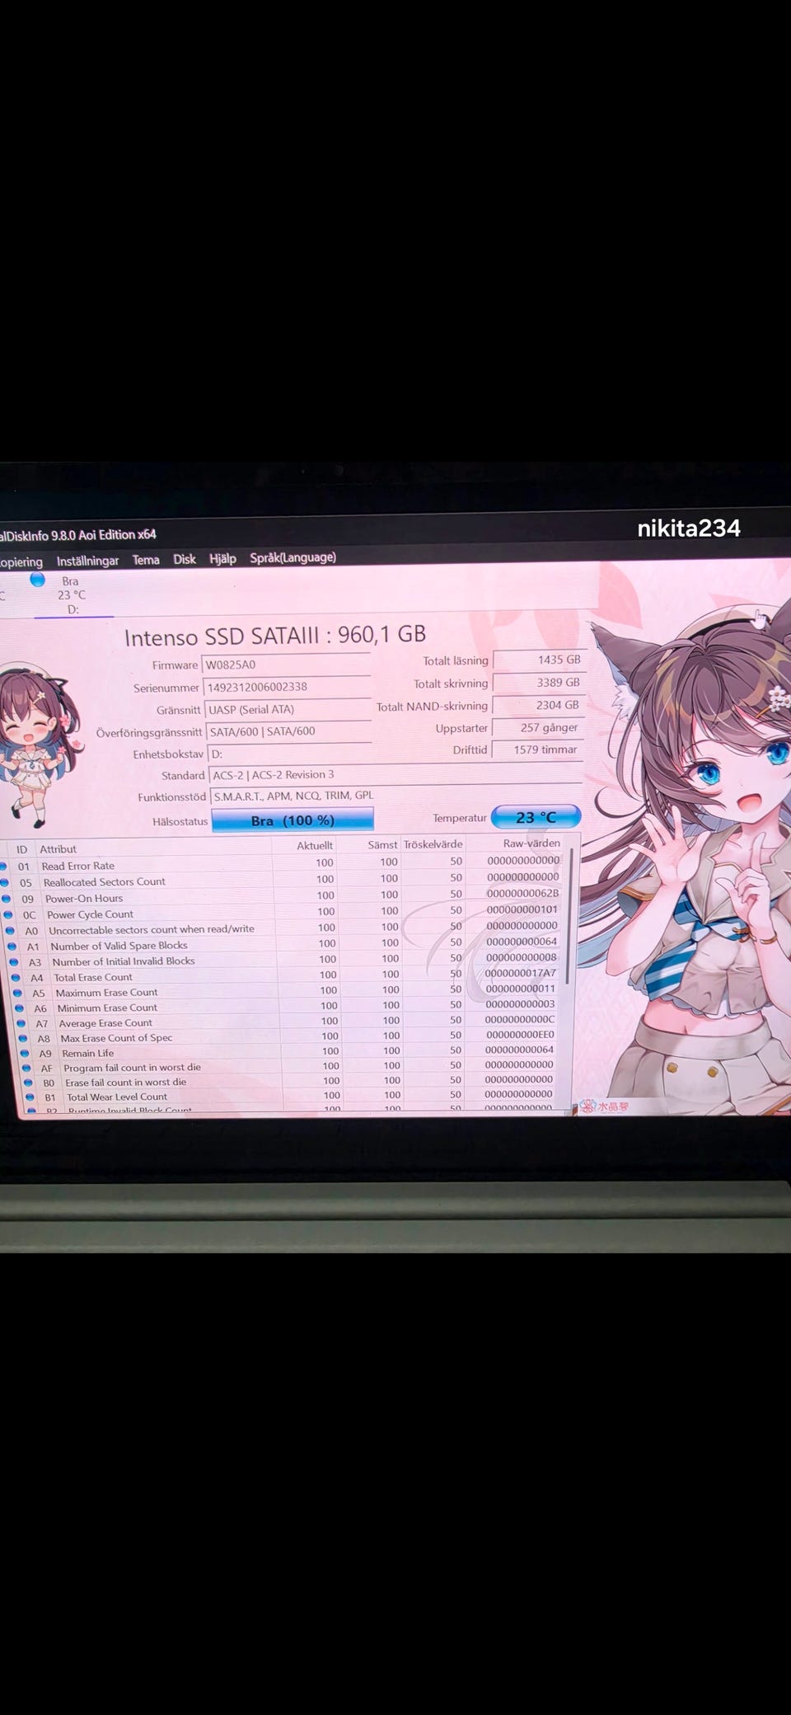The width and height of the screenshot is (791, 1715).
Task: Click the Totalt skrivning value 3389 GB
Action: [539, 683]
